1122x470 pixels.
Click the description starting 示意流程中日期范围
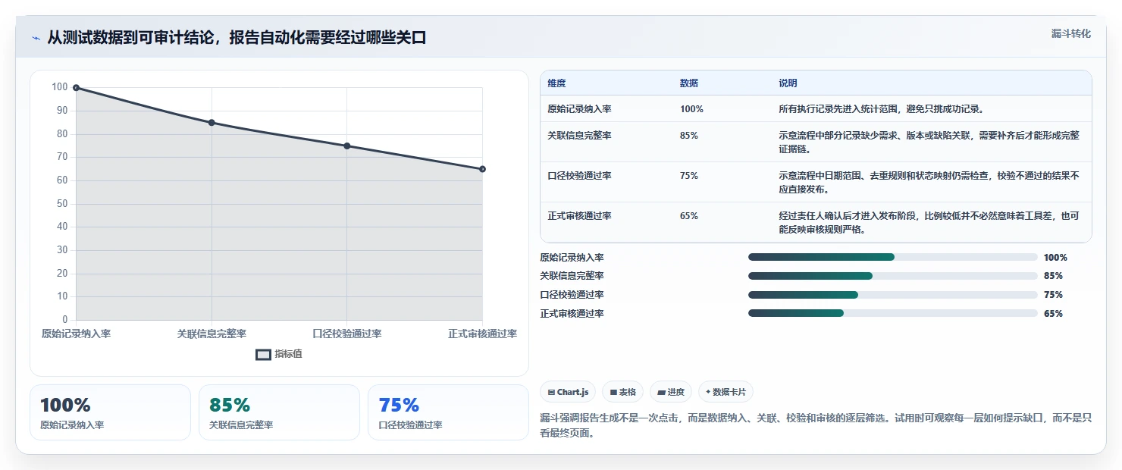tap(929, 182)
